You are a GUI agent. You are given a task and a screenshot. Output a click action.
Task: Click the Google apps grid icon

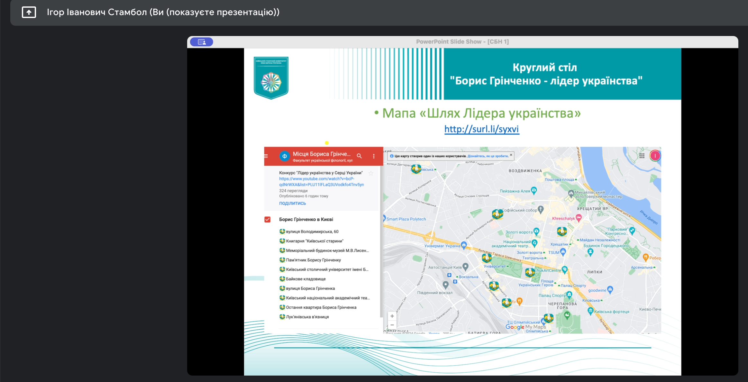[642, 156]
